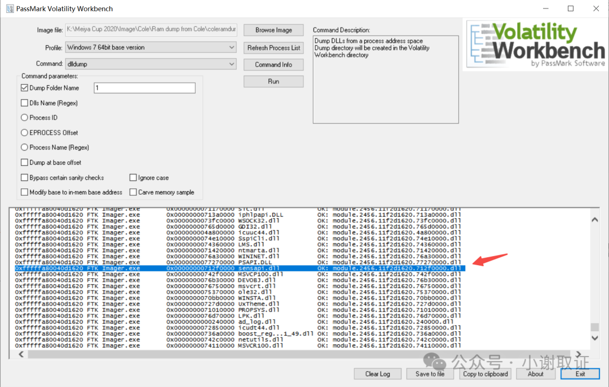Enable the Dlls Name (Regex) checkbox

coord(24,103)
